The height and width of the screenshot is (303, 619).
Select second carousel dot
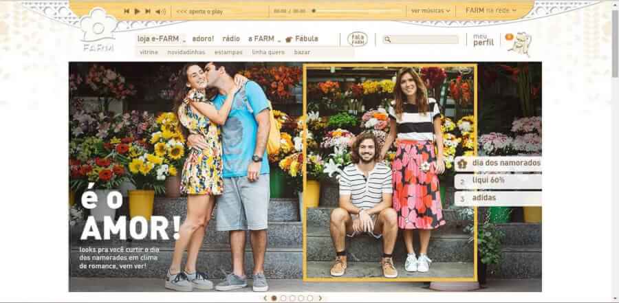click(283, 298)
